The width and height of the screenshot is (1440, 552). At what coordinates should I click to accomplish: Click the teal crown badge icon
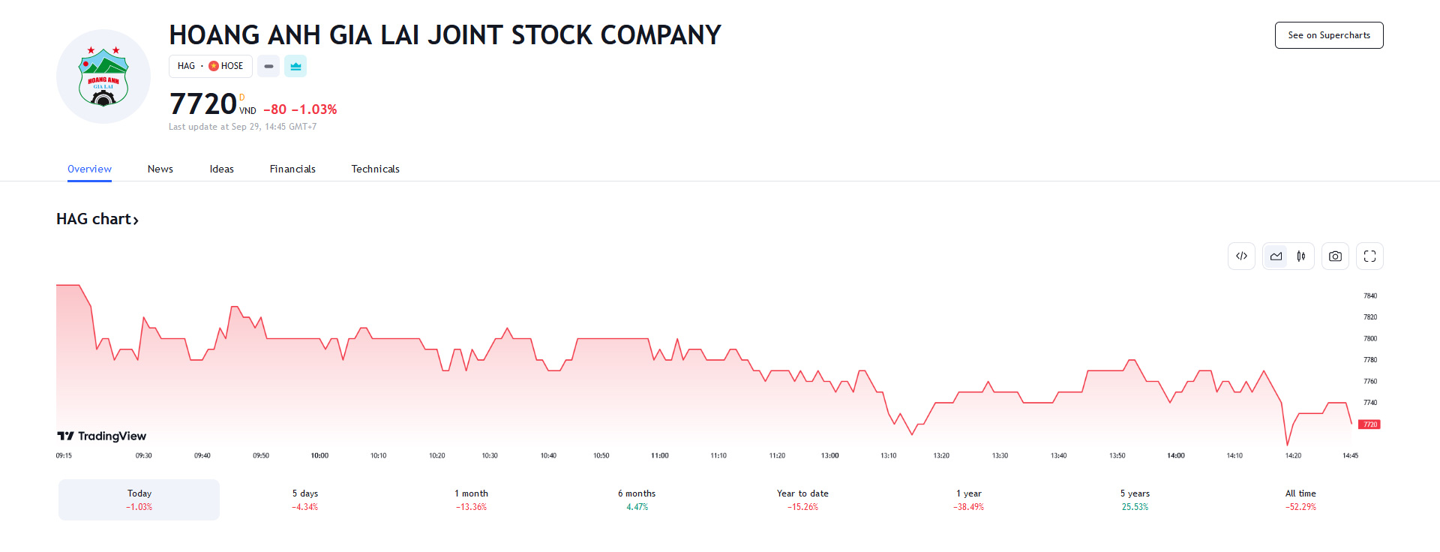[295, 66]
